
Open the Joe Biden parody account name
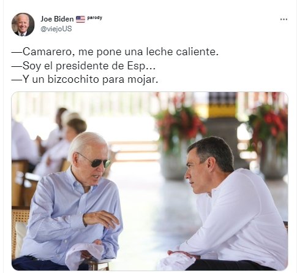click(57, 19)
